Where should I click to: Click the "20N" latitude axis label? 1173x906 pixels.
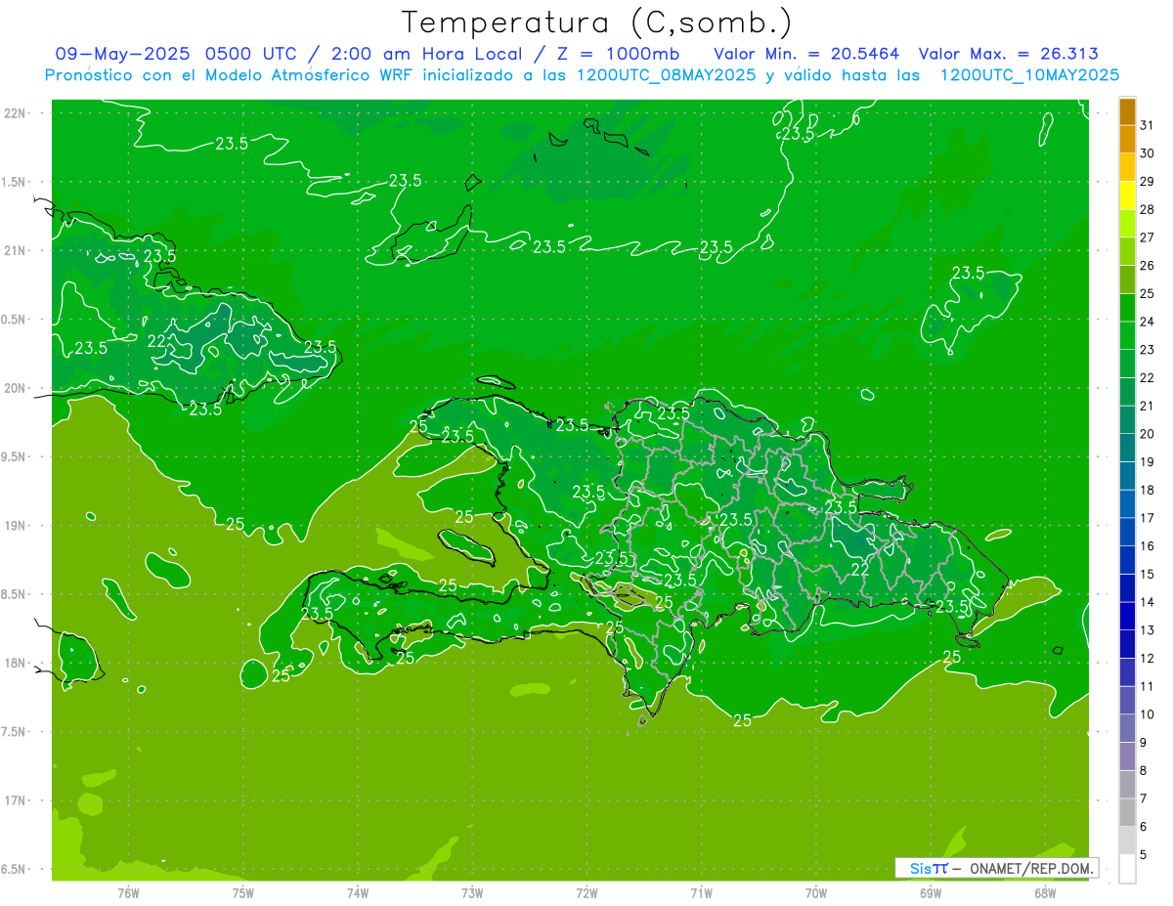click(x=16, y=388)
